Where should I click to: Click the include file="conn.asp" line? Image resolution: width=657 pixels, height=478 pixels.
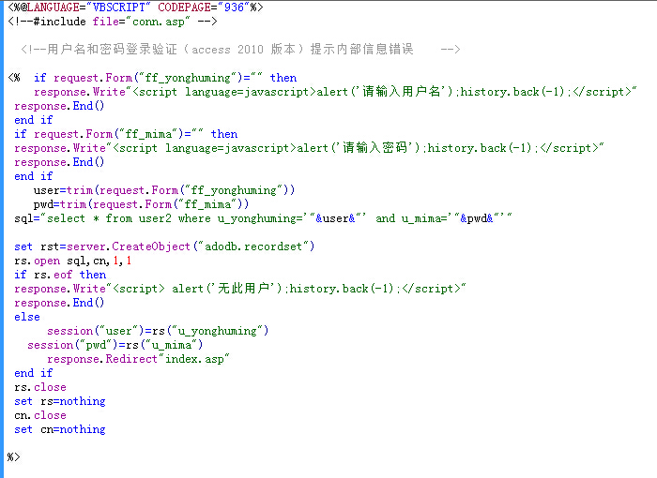113,22
